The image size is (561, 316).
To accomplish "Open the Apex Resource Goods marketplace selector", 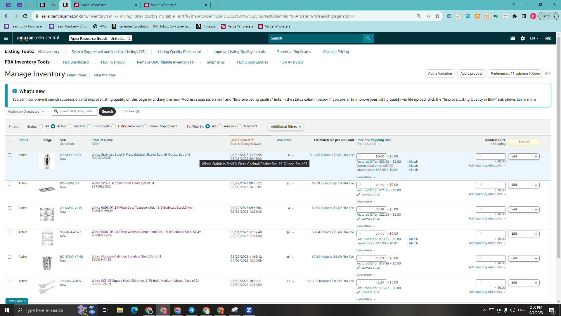I will coord(101,38).
